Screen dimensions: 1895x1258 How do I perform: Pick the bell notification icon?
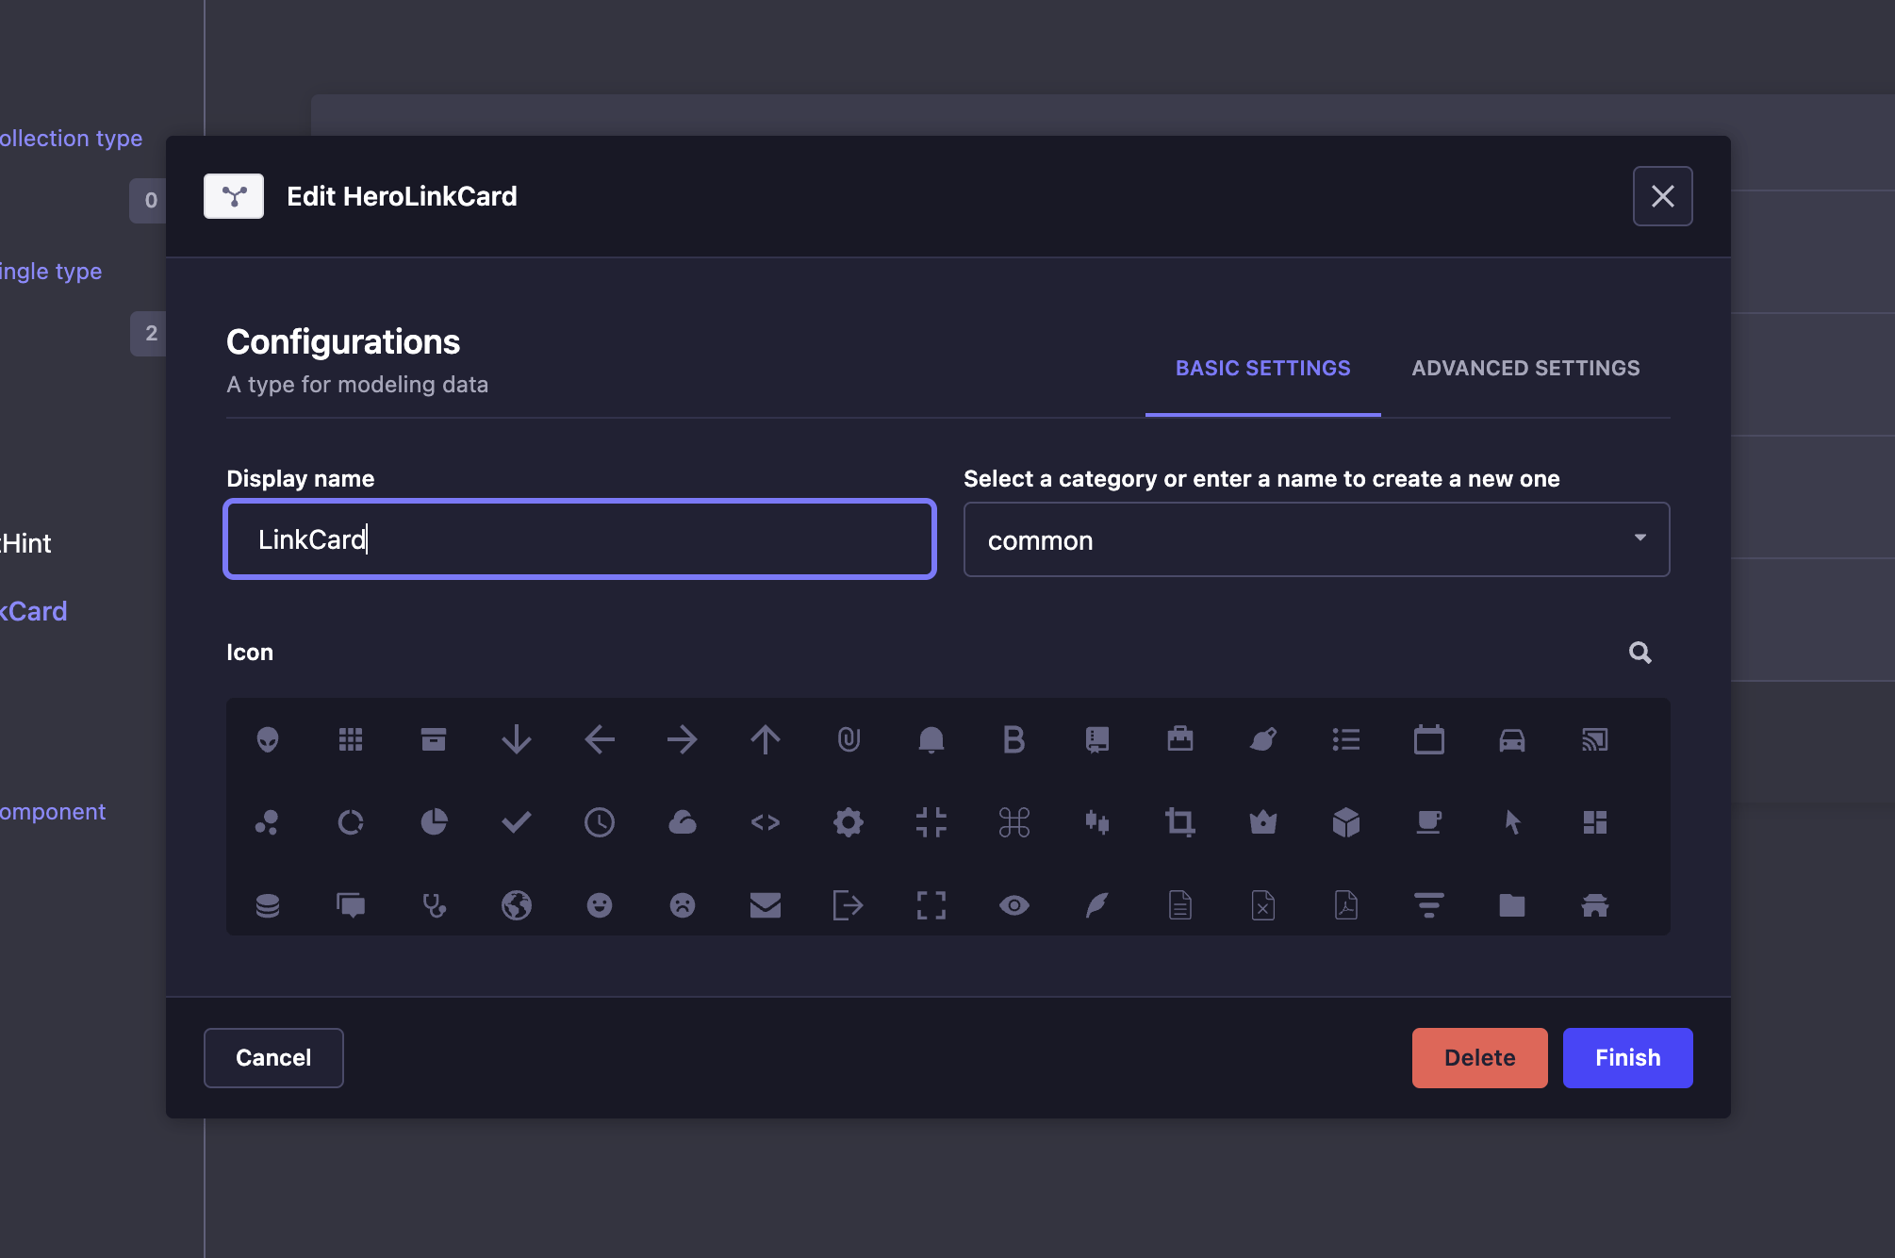[x=931, y=739]
